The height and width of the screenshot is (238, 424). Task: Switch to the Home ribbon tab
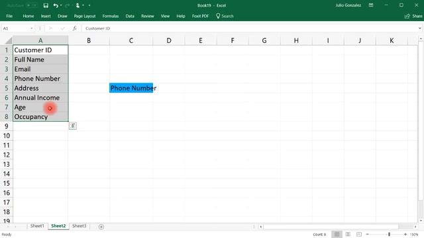tap(28, 16)
